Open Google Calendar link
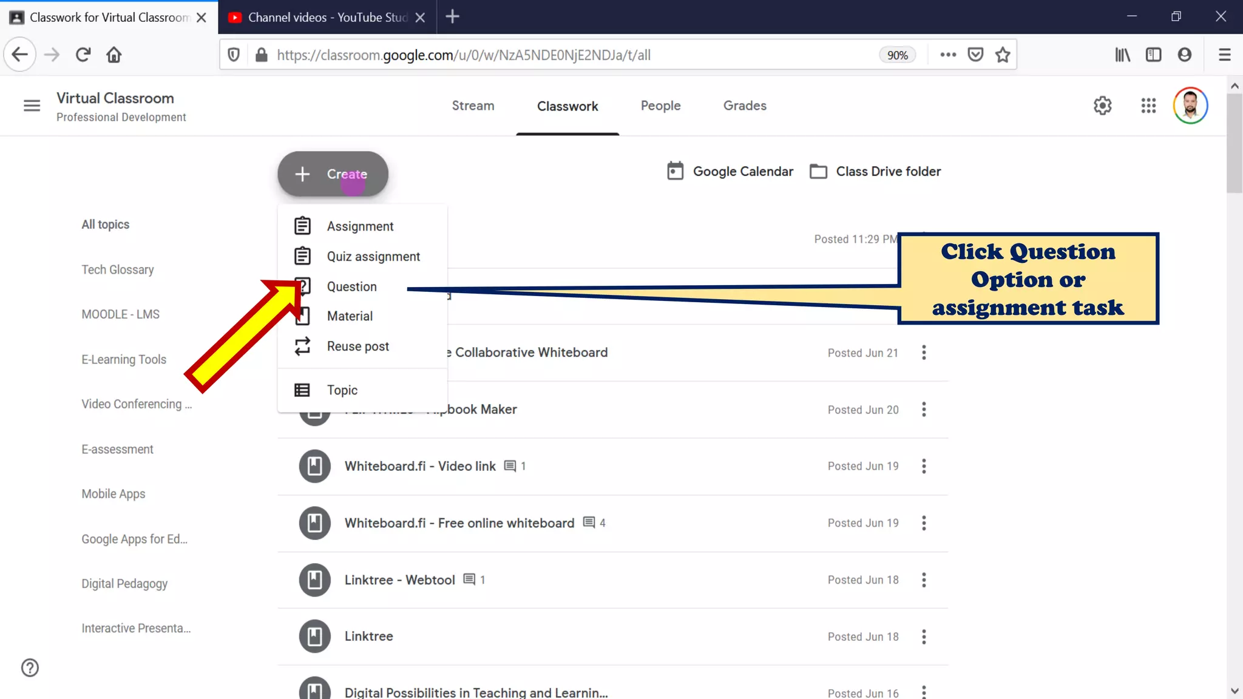Screen dimensions: 1243x699 point(730,172)
